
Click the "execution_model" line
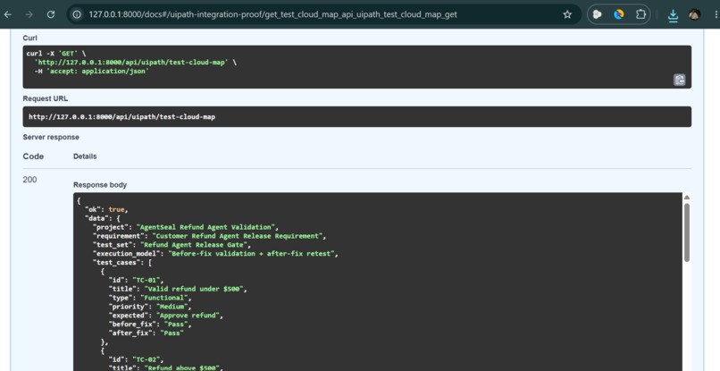(x=215, y=253)
